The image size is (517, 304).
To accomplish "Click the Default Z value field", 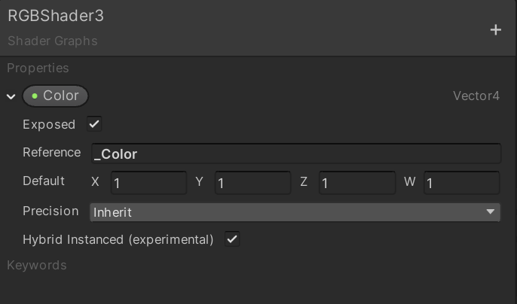I will (357, 183).
